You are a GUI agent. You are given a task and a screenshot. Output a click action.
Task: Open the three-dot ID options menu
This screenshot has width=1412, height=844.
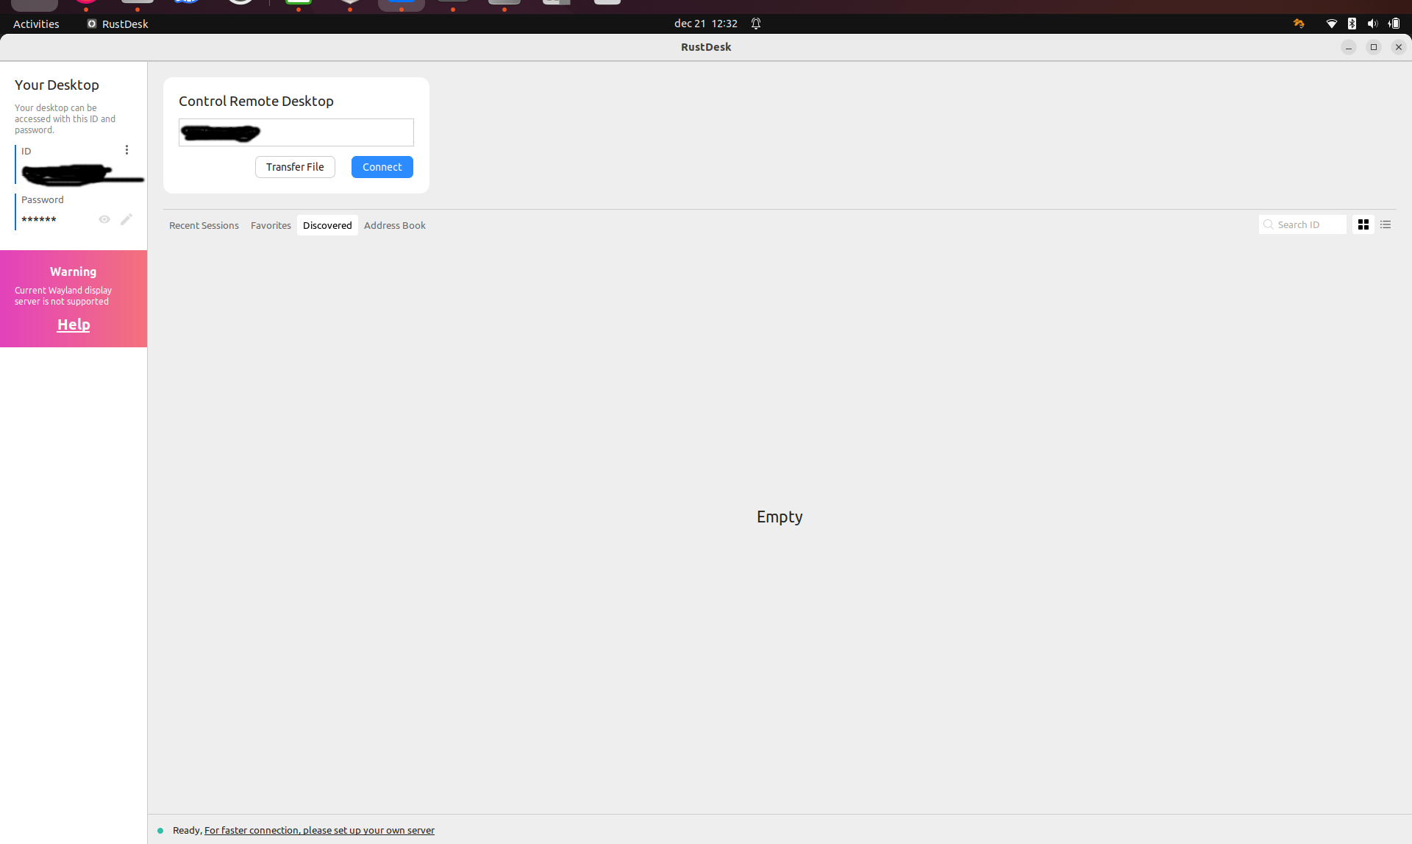(126, 149)
